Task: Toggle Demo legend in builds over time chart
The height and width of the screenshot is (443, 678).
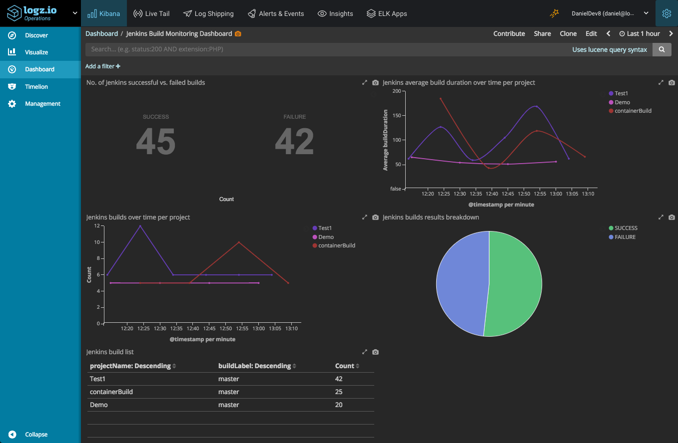Action: click(x=323, y=237)
